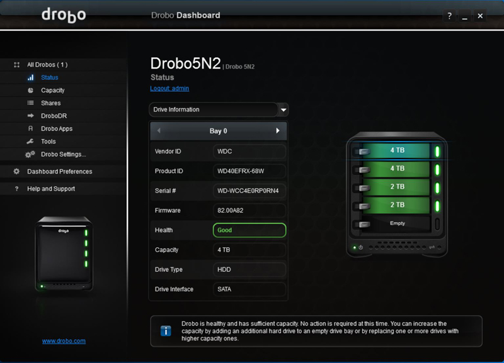Screen dimensions: 504x363
Task: Open the Shares page
Action: [51, 103]
